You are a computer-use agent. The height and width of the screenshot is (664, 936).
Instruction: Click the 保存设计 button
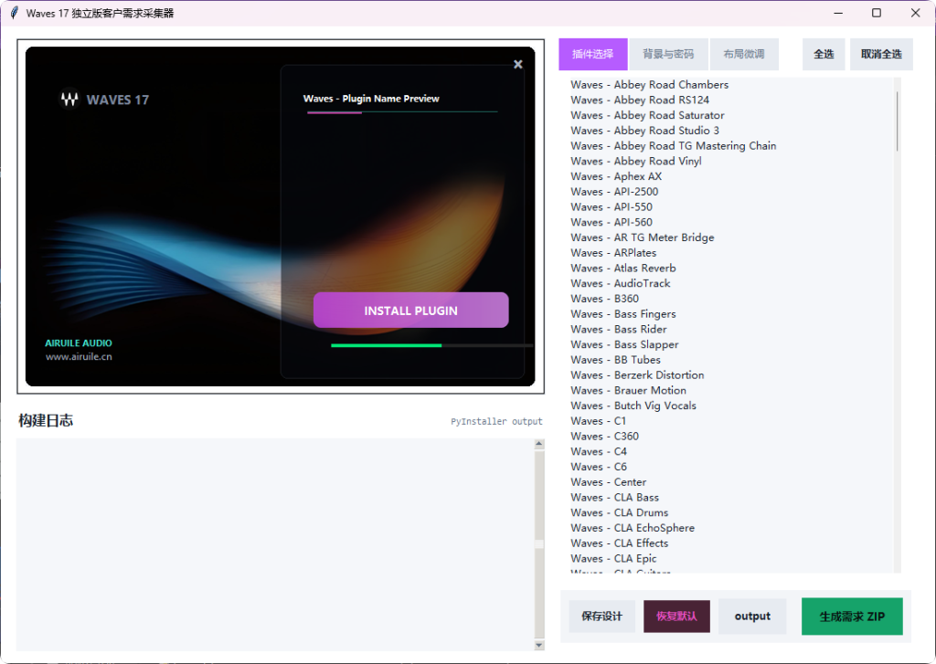[x=601, y=617]
